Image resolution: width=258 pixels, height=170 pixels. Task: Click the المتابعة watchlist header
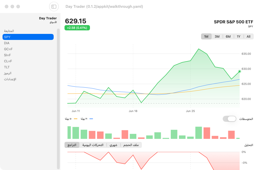tap(9, 31)
